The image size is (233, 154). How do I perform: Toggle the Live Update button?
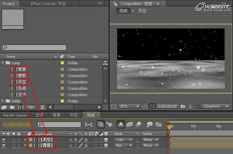pos(100,124)
